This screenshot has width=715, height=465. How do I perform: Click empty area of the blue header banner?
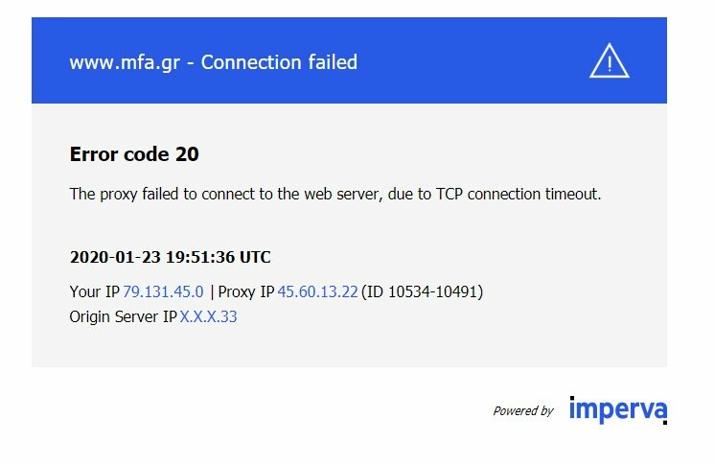[x=470, y=60]
